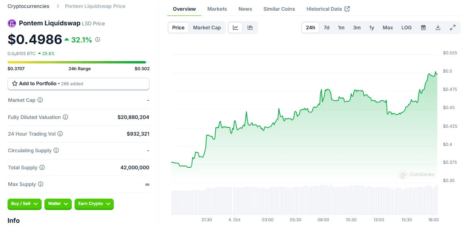475x226 pixels.
Task: Click the 42,000,000 total supply value
Action: [x=135, y=167]
